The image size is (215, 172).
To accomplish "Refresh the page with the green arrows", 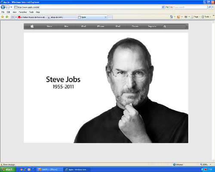I will 167,7.
